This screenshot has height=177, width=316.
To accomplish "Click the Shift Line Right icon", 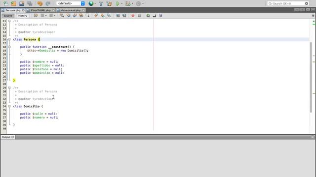I will pyautogui.click(x=124, y=16).
